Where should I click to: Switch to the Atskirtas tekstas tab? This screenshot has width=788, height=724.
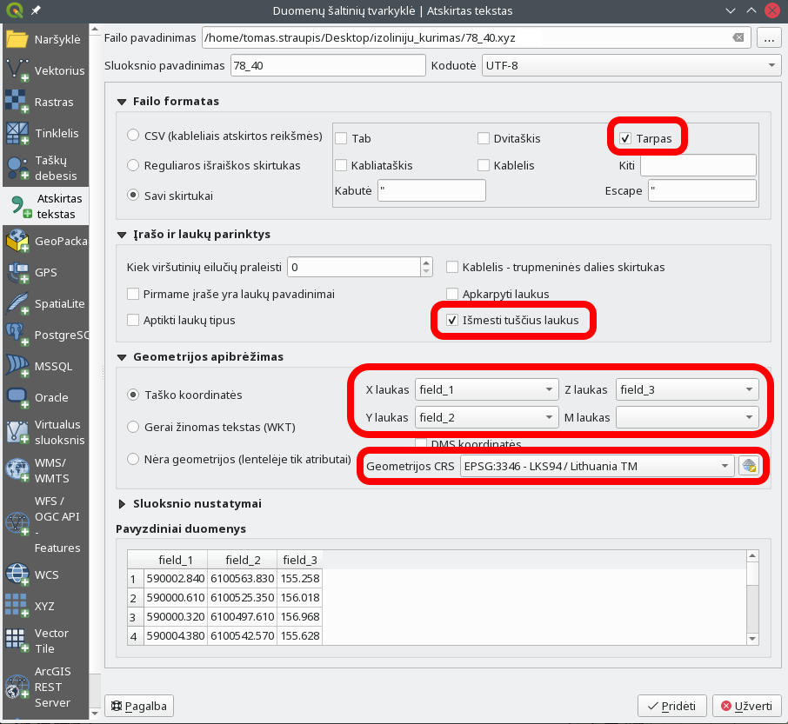(46, 206)
